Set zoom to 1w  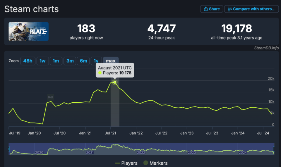click(42, 61)
